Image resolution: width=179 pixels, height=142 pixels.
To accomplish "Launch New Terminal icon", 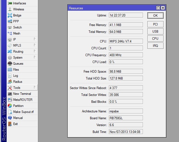I will [10, 94].
